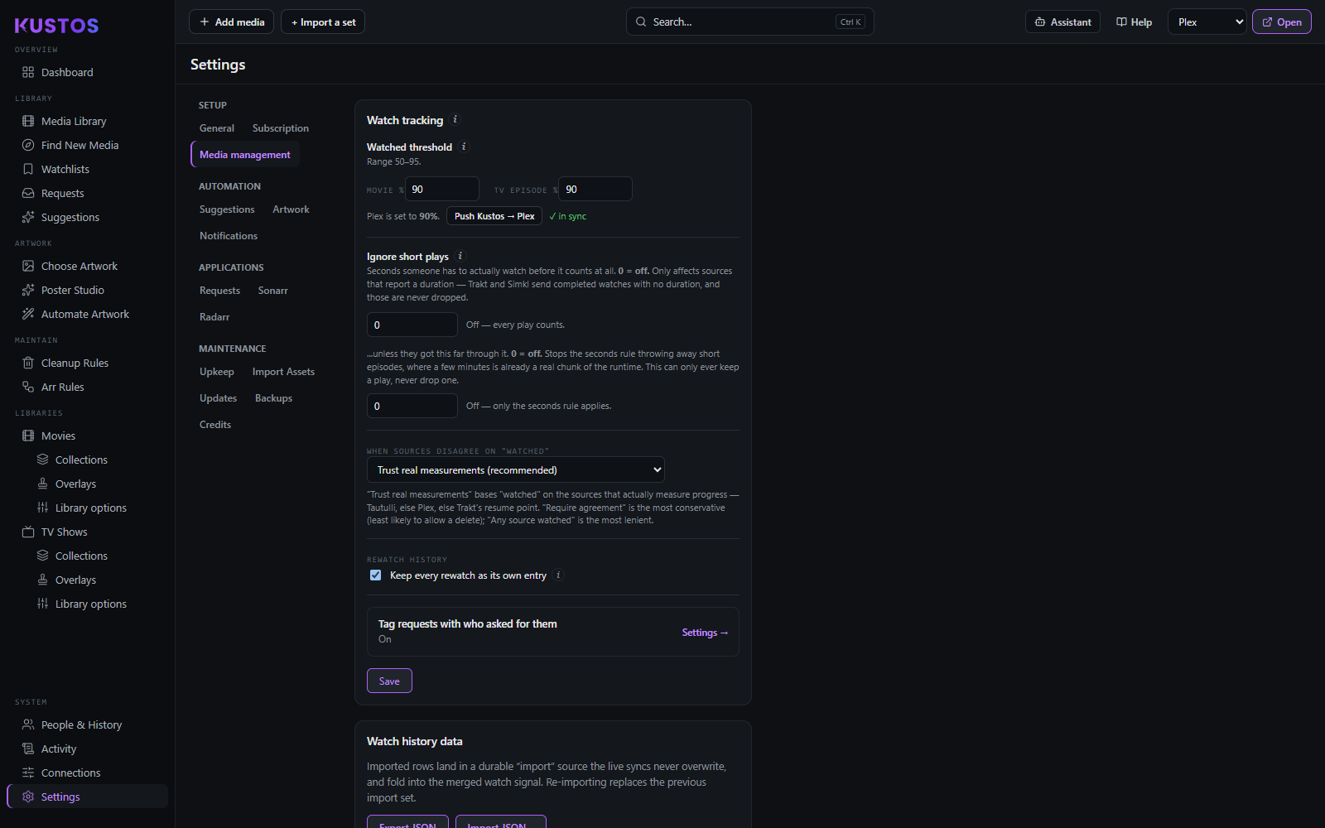This screenshot has width=1325, height=828.
Task: Click the Import a set button
Action: point(323,22)
